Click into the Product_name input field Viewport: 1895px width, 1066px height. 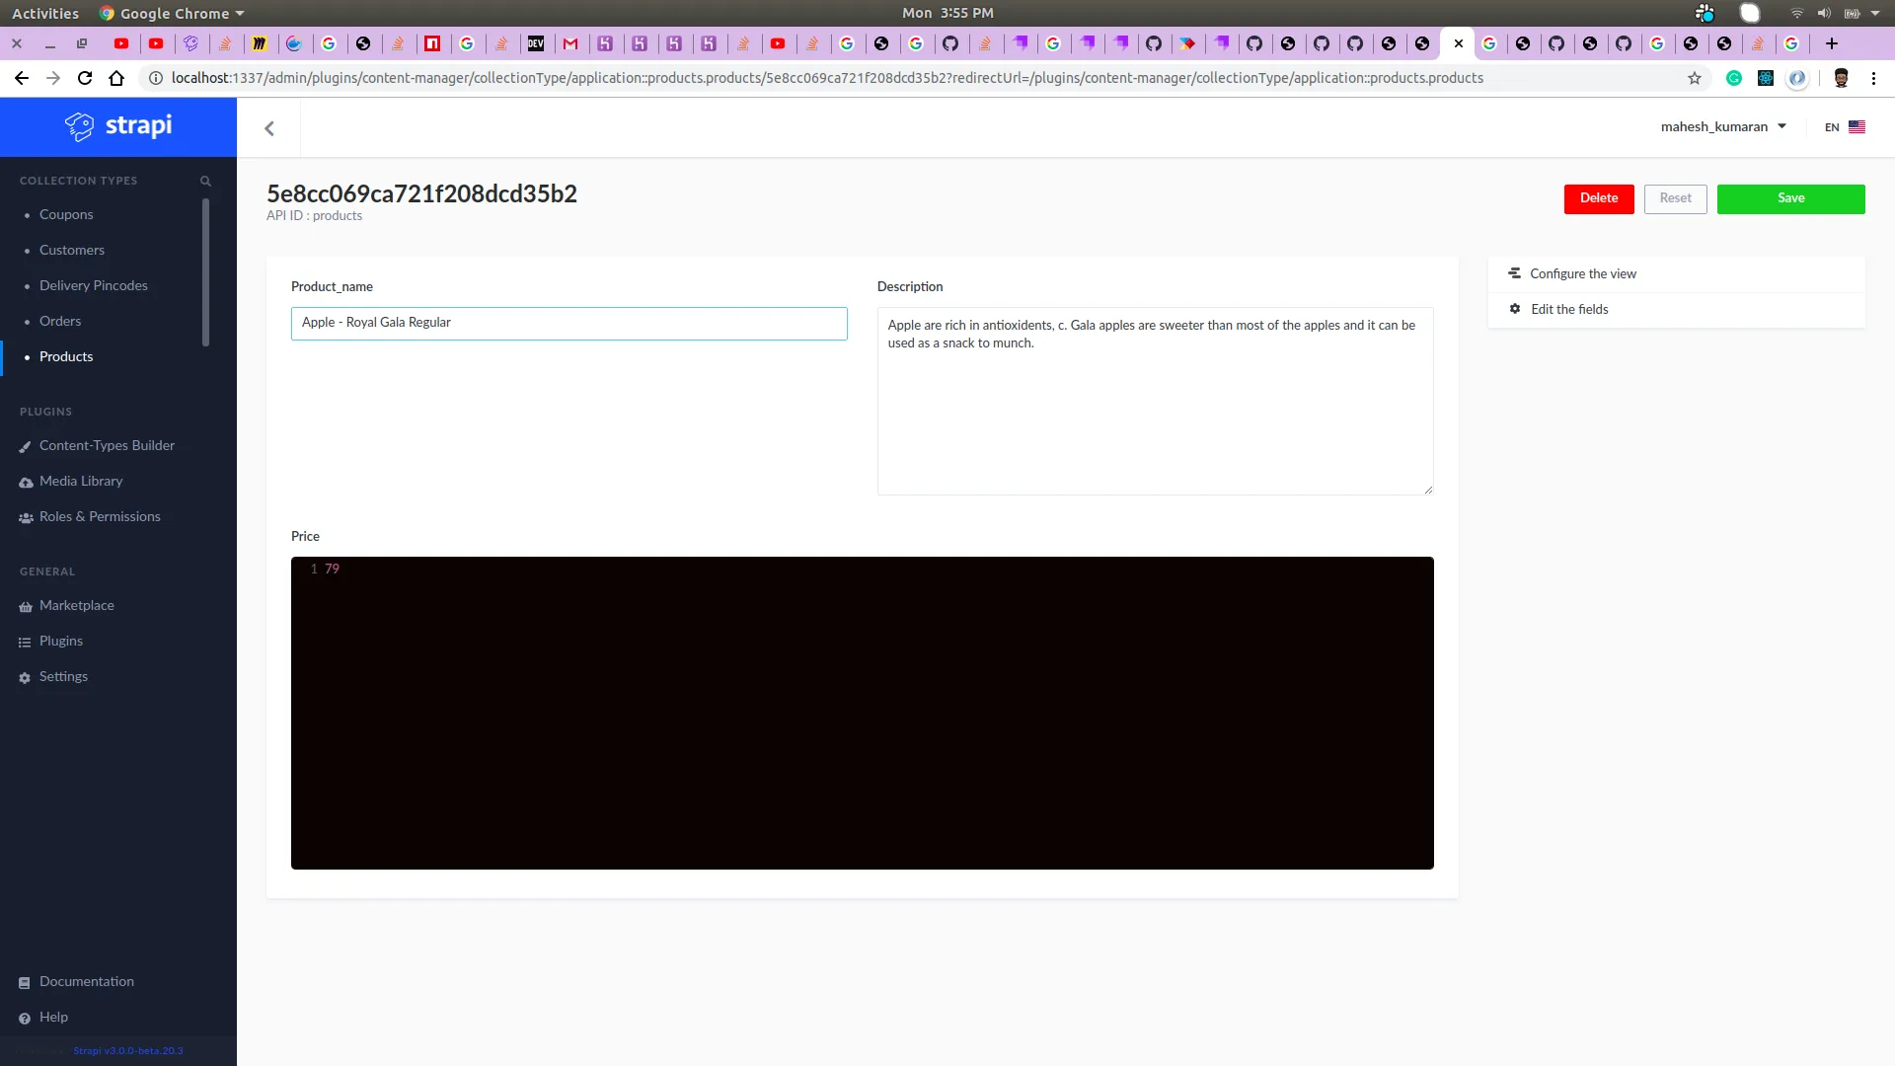point(568,324)
